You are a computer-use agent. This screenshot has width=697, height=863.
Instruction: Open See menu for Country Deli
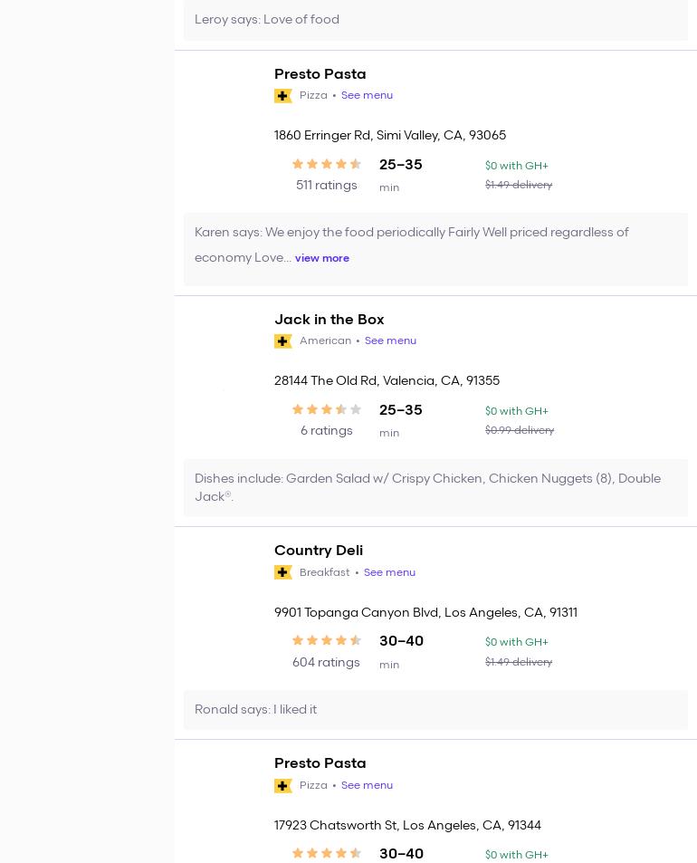point(389,572)
